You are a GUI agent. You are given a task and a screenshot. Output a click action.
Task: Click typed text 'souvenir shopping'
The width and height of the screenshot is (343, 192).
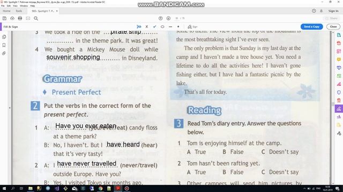(73, 57)
